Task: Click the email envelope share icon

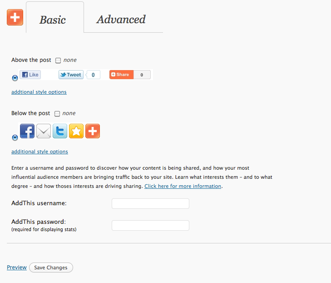Action: pos(44,131)
